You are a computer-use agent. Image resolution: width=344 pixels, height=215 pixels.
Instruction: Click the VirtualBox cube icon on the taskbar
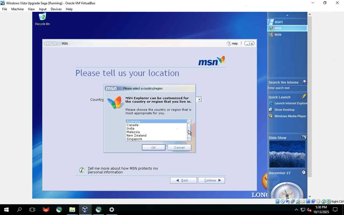85,210
